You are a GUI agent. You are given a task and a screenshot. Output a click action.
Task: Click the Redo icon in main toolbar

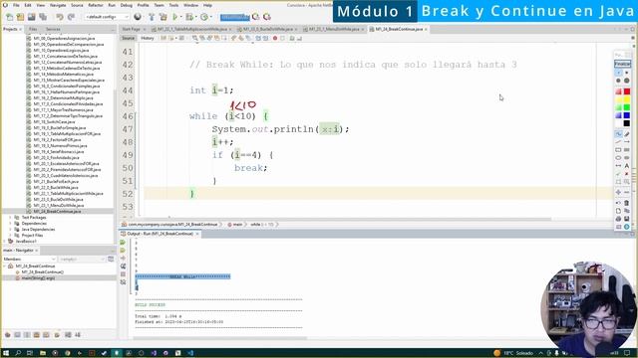71,17
